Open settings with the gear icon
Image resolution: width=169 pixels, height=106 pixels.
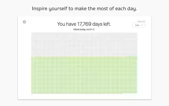(x=24, y=22)
